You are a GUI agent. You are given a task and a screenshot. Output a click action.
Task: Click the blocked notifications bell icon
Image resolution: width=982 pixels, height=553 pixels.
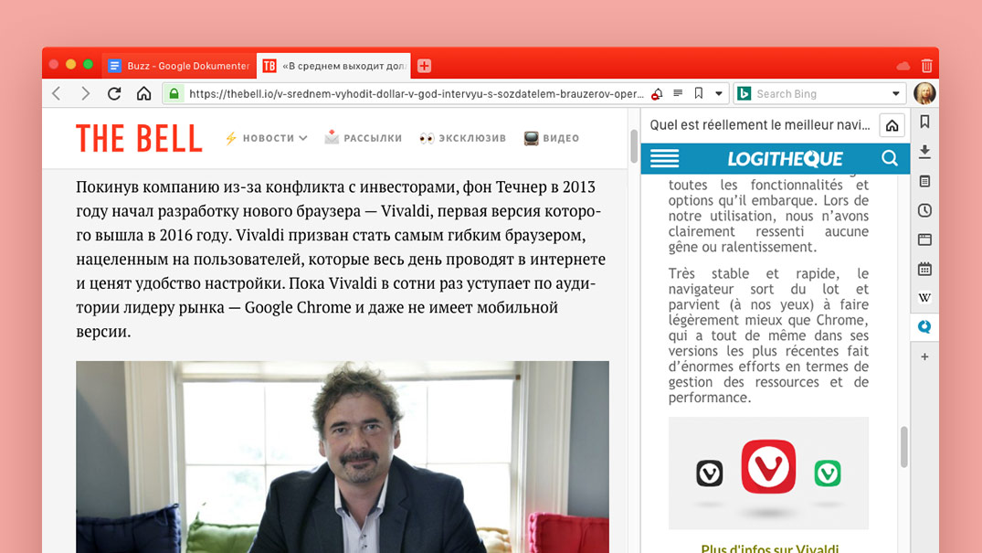(x=657, y=94)
